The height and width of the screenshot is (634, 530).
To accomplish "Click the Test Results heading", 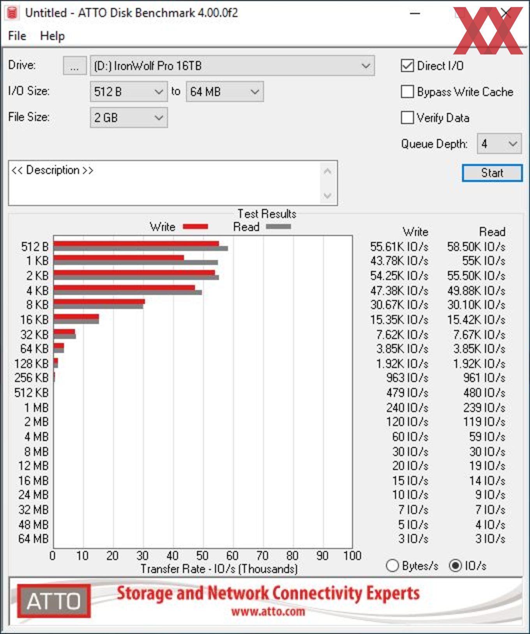I will (267, 214).
